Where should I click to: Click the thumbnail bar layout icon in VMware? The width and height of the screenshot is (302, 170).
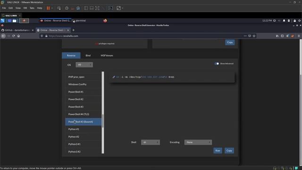pos(92,8)
